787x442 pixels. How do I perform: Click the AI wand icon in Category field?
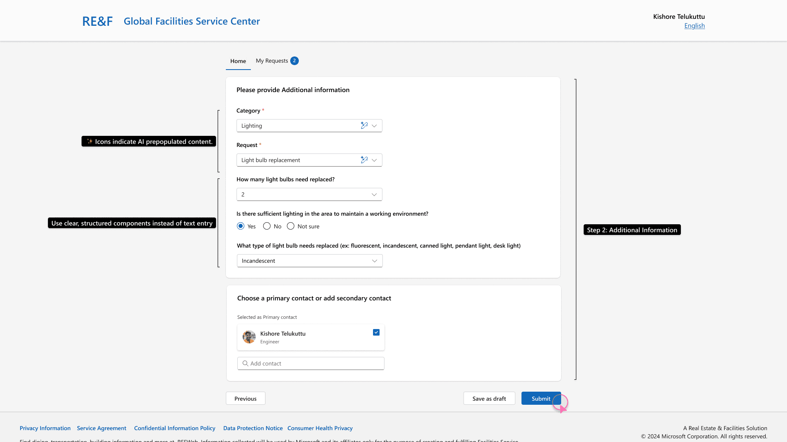pos(364,126)
